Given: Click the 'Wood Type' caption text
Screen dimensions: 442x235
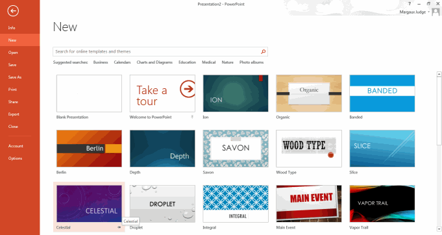Looking at the screenshot, I should point(286,172).
